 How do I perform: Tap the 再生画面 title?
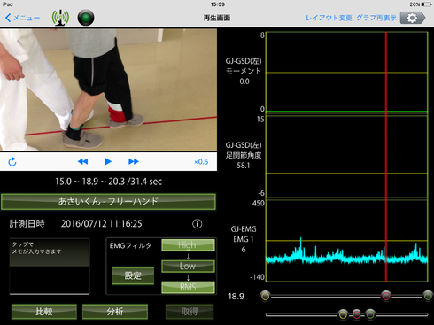[x=217, y=18]
